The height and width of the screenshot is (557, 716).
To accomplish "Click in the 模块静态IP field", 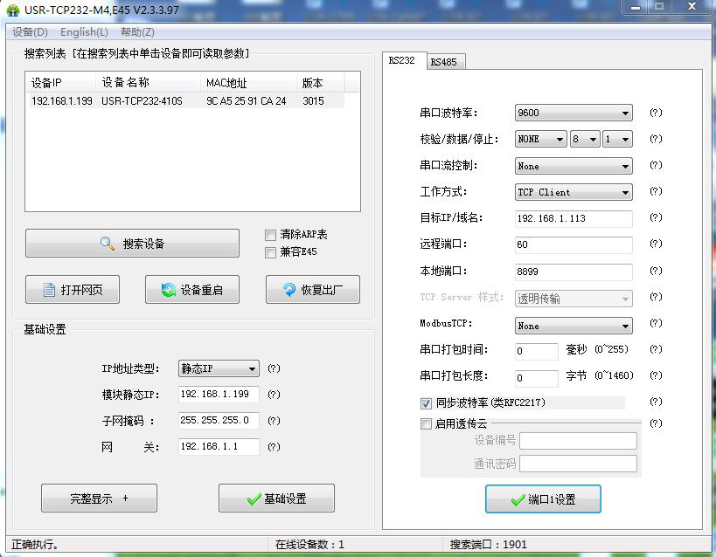I will (219, 394).
